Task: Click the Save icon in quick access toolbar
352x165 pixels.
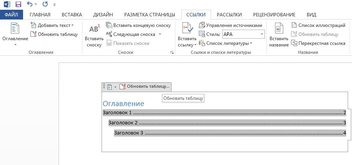Action: coord(18,4)
